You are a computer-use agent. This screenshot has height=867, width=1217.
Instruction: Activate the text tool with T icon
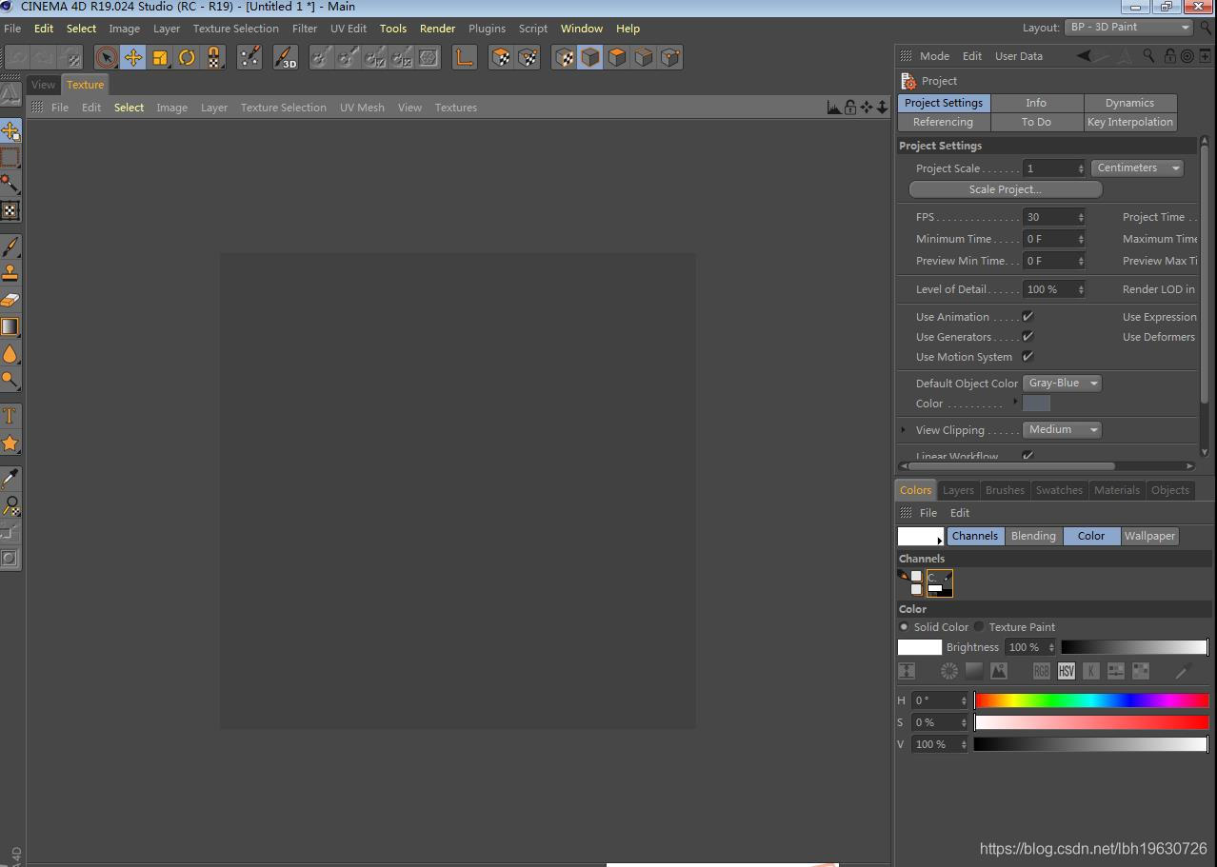coord(10,416)
